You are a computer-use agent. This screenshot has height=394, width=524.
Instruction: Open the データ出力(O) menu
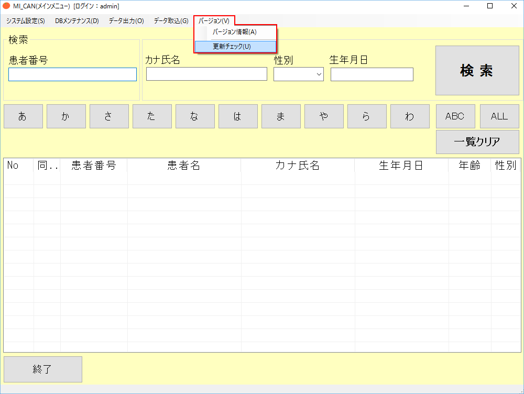coord(126,21)
